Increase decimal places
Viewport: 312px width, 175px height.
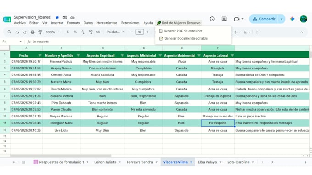(x=90, y=32)
